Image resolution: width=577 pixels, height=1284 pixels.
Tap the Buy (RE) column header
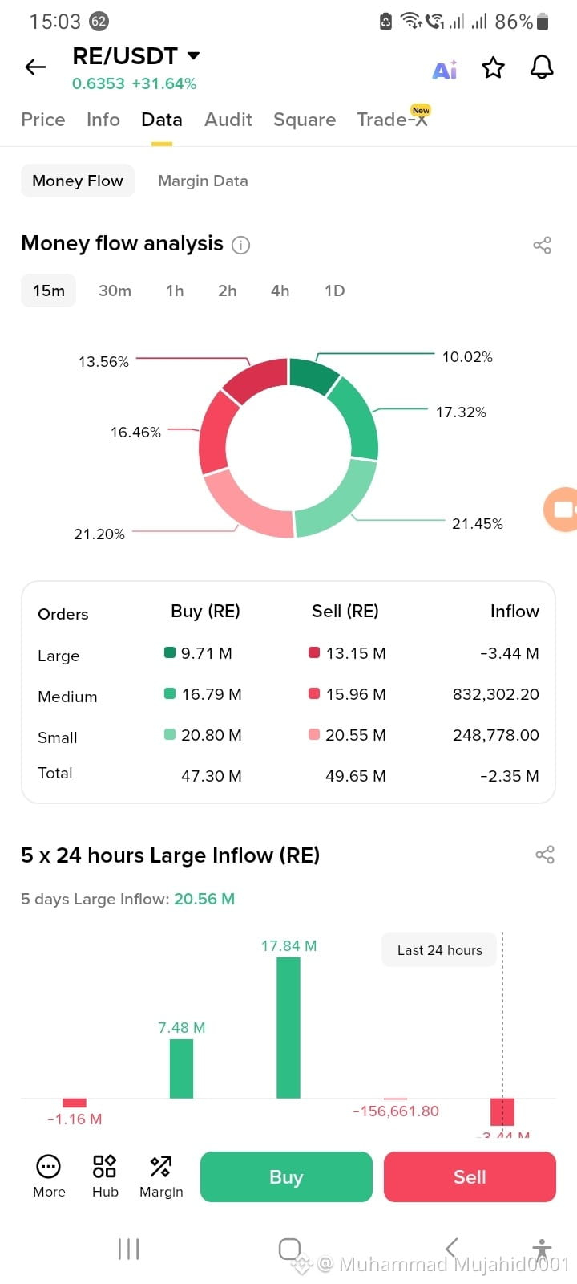tap(205, 612)
